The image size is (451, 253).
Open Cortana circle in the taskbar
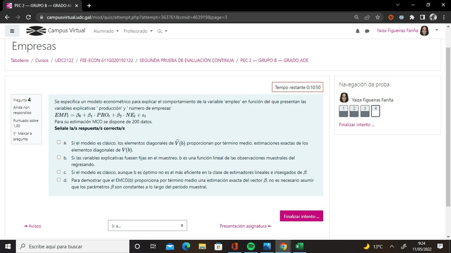137,247
